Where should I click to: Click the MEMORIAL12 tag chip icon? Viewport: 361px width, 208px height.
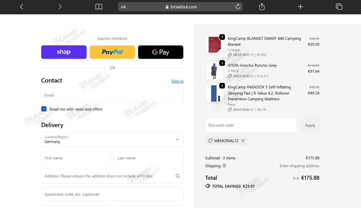click(210, 141)
